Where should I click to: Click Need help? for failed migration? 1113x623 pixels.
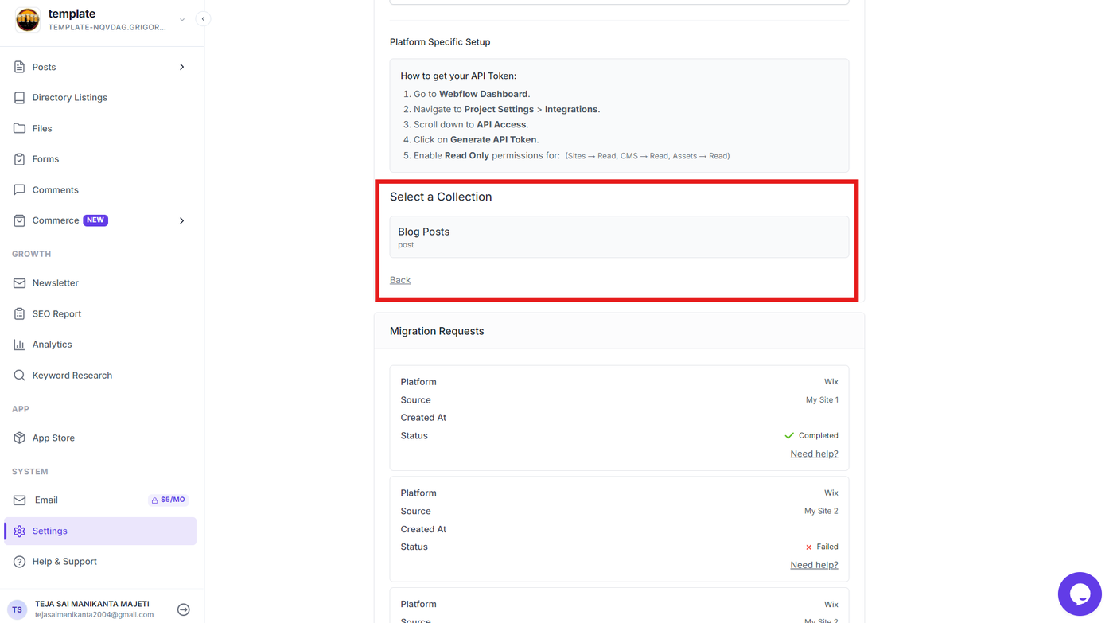(814, 565)
